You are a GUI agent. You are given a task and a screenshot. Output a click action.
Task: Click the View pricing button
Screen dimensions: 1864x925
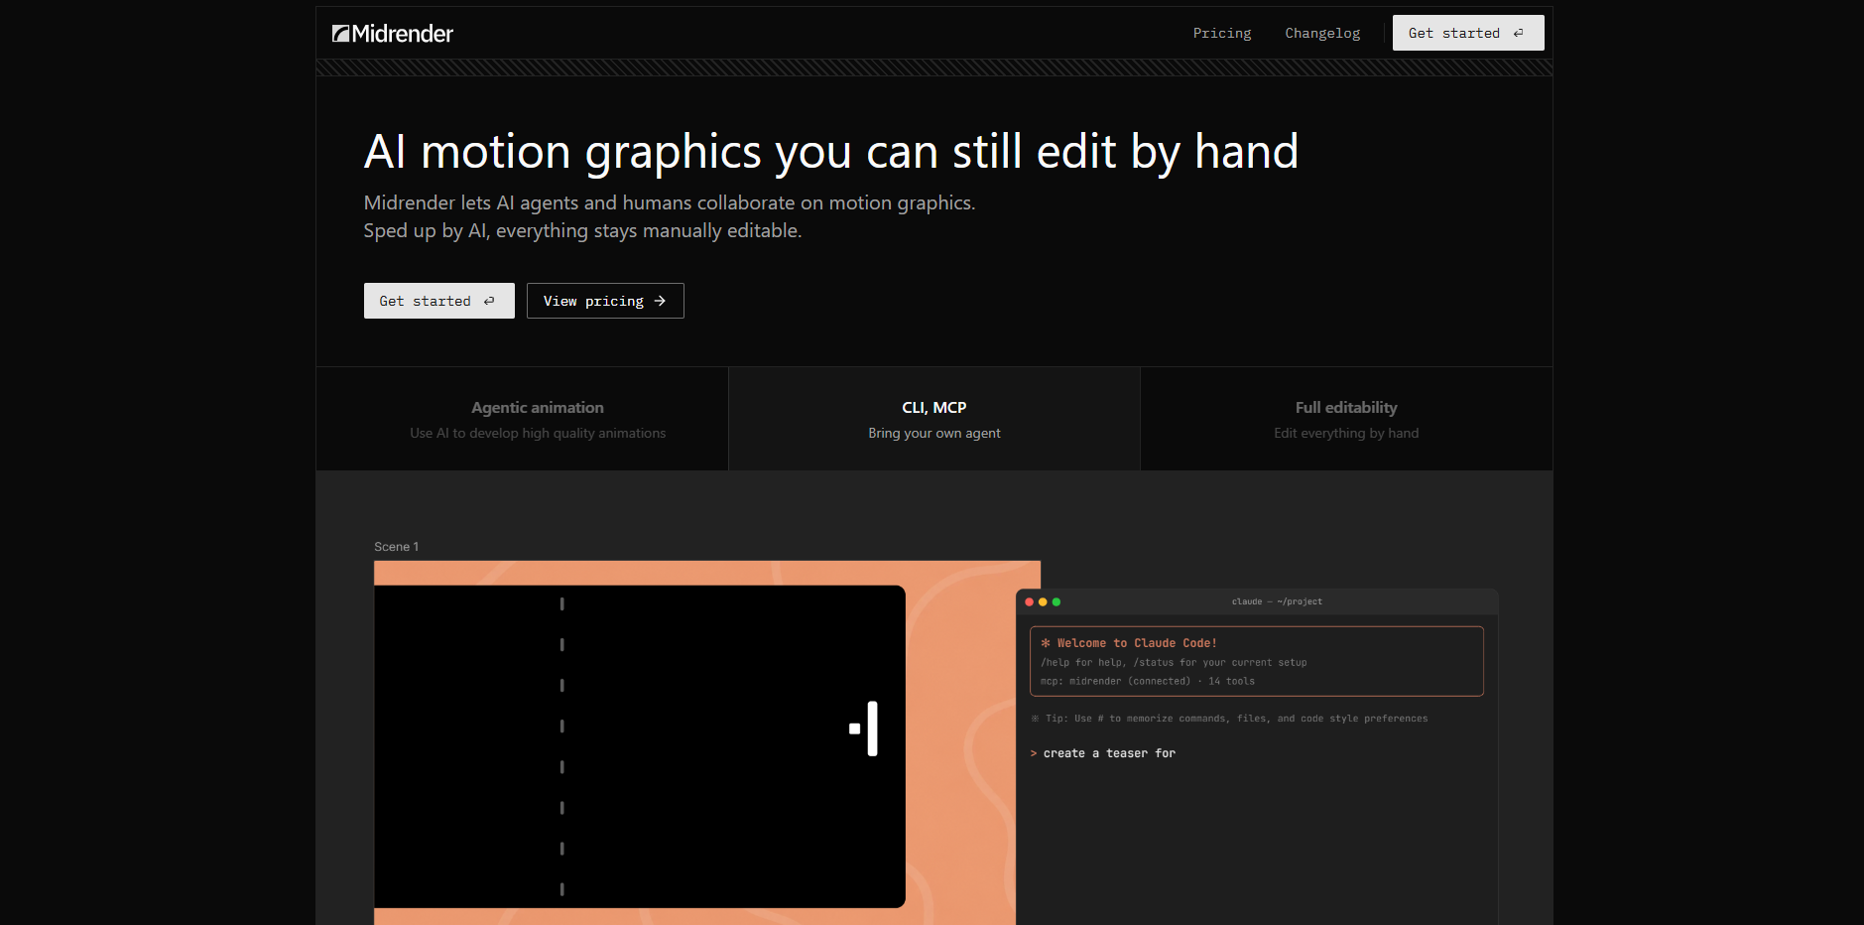coord(605,301)
